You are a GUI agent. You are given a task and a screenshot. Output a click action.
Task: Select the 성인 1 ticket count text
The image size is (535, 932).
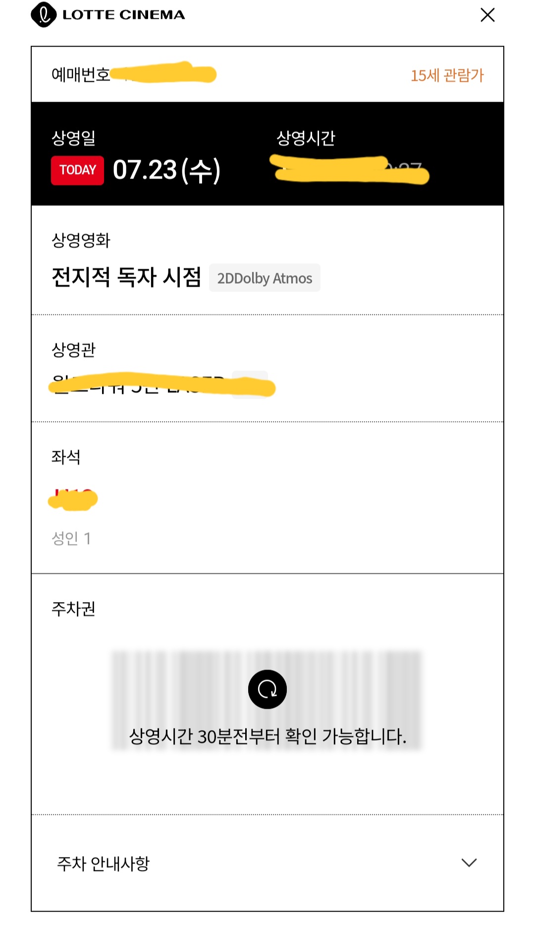(x=71, y=538)
